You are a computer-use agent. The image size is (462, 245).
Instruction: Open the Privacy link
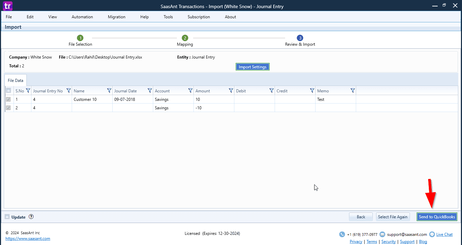pyautogui.click(x=356, y=242)
